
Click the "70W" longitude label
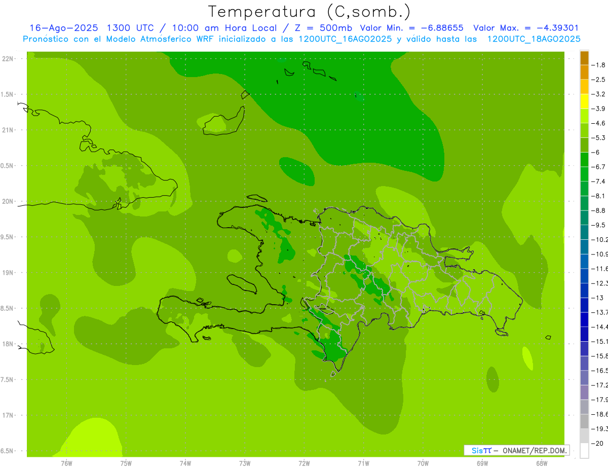click(x=423, y=463)
